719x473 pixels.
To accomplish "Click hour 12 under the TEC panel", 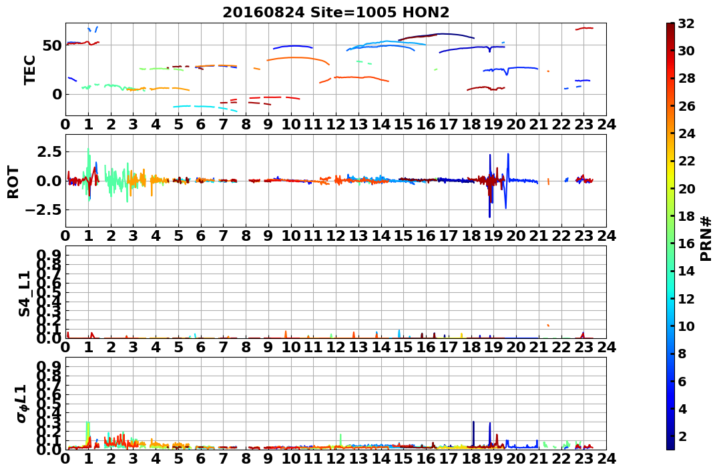I will (336, 124).
